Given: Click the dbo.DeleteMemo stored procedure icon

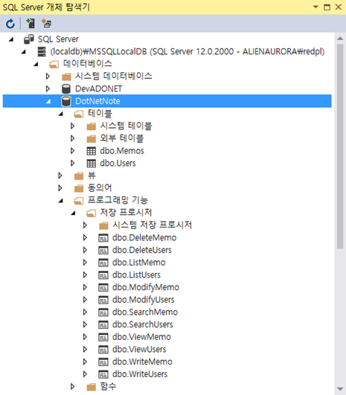Looking at the screenshot, I should [x=103, y=238].
